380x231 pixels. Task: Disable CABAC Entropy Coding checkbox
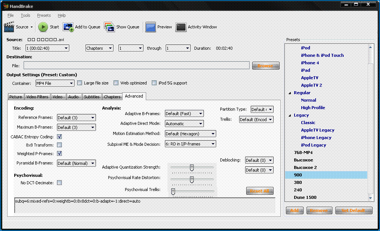59,137
